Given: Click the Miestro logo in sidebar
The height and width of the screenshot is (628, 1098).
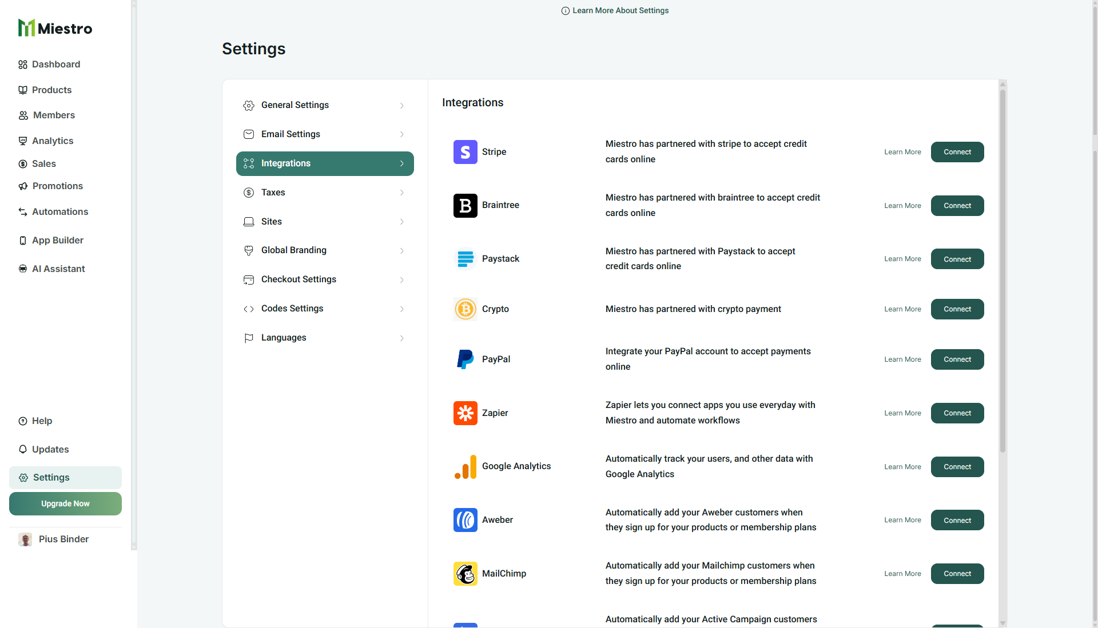Looking at the screenshot, I should [55, 28].
